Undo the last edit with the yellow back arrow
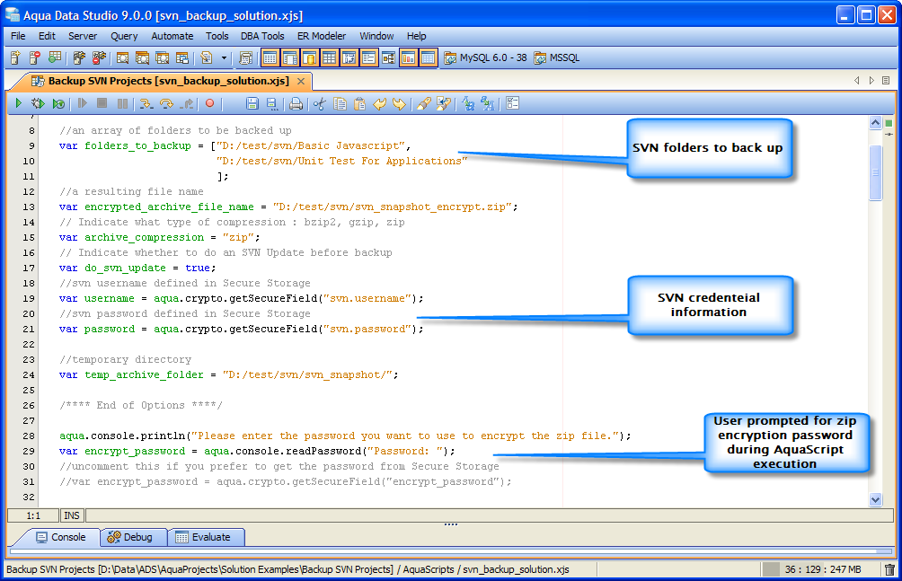 pyautogui.click(x=379, y=103)
